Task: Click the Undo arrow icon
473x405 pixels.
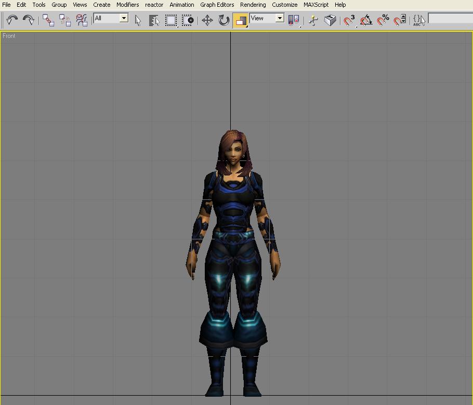Action: [x=12, y=20]
